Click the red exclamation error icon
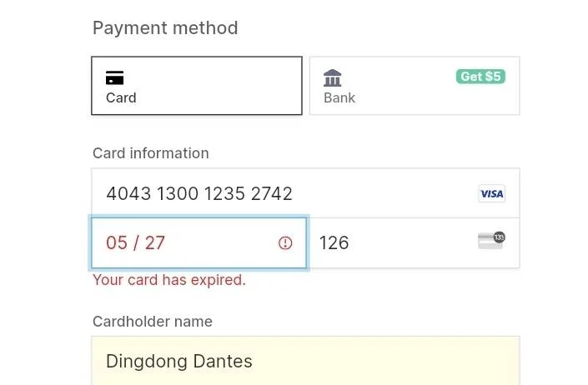The image size is (588, 385). (x=285, y=243)
